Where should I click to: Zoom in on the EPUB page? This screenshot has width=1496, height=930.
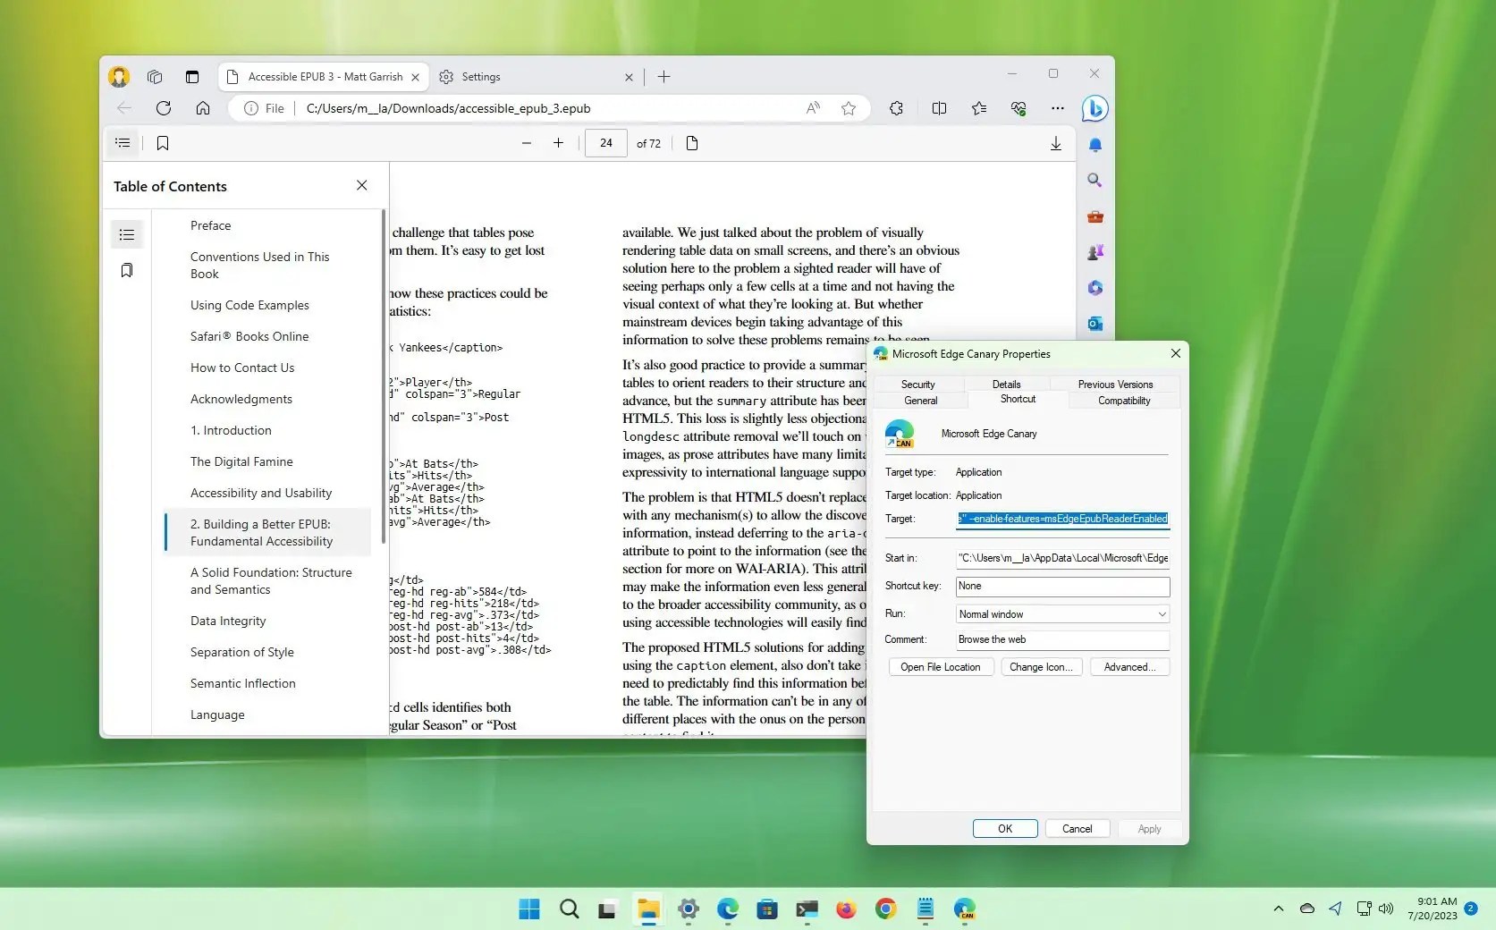point(558,143)
